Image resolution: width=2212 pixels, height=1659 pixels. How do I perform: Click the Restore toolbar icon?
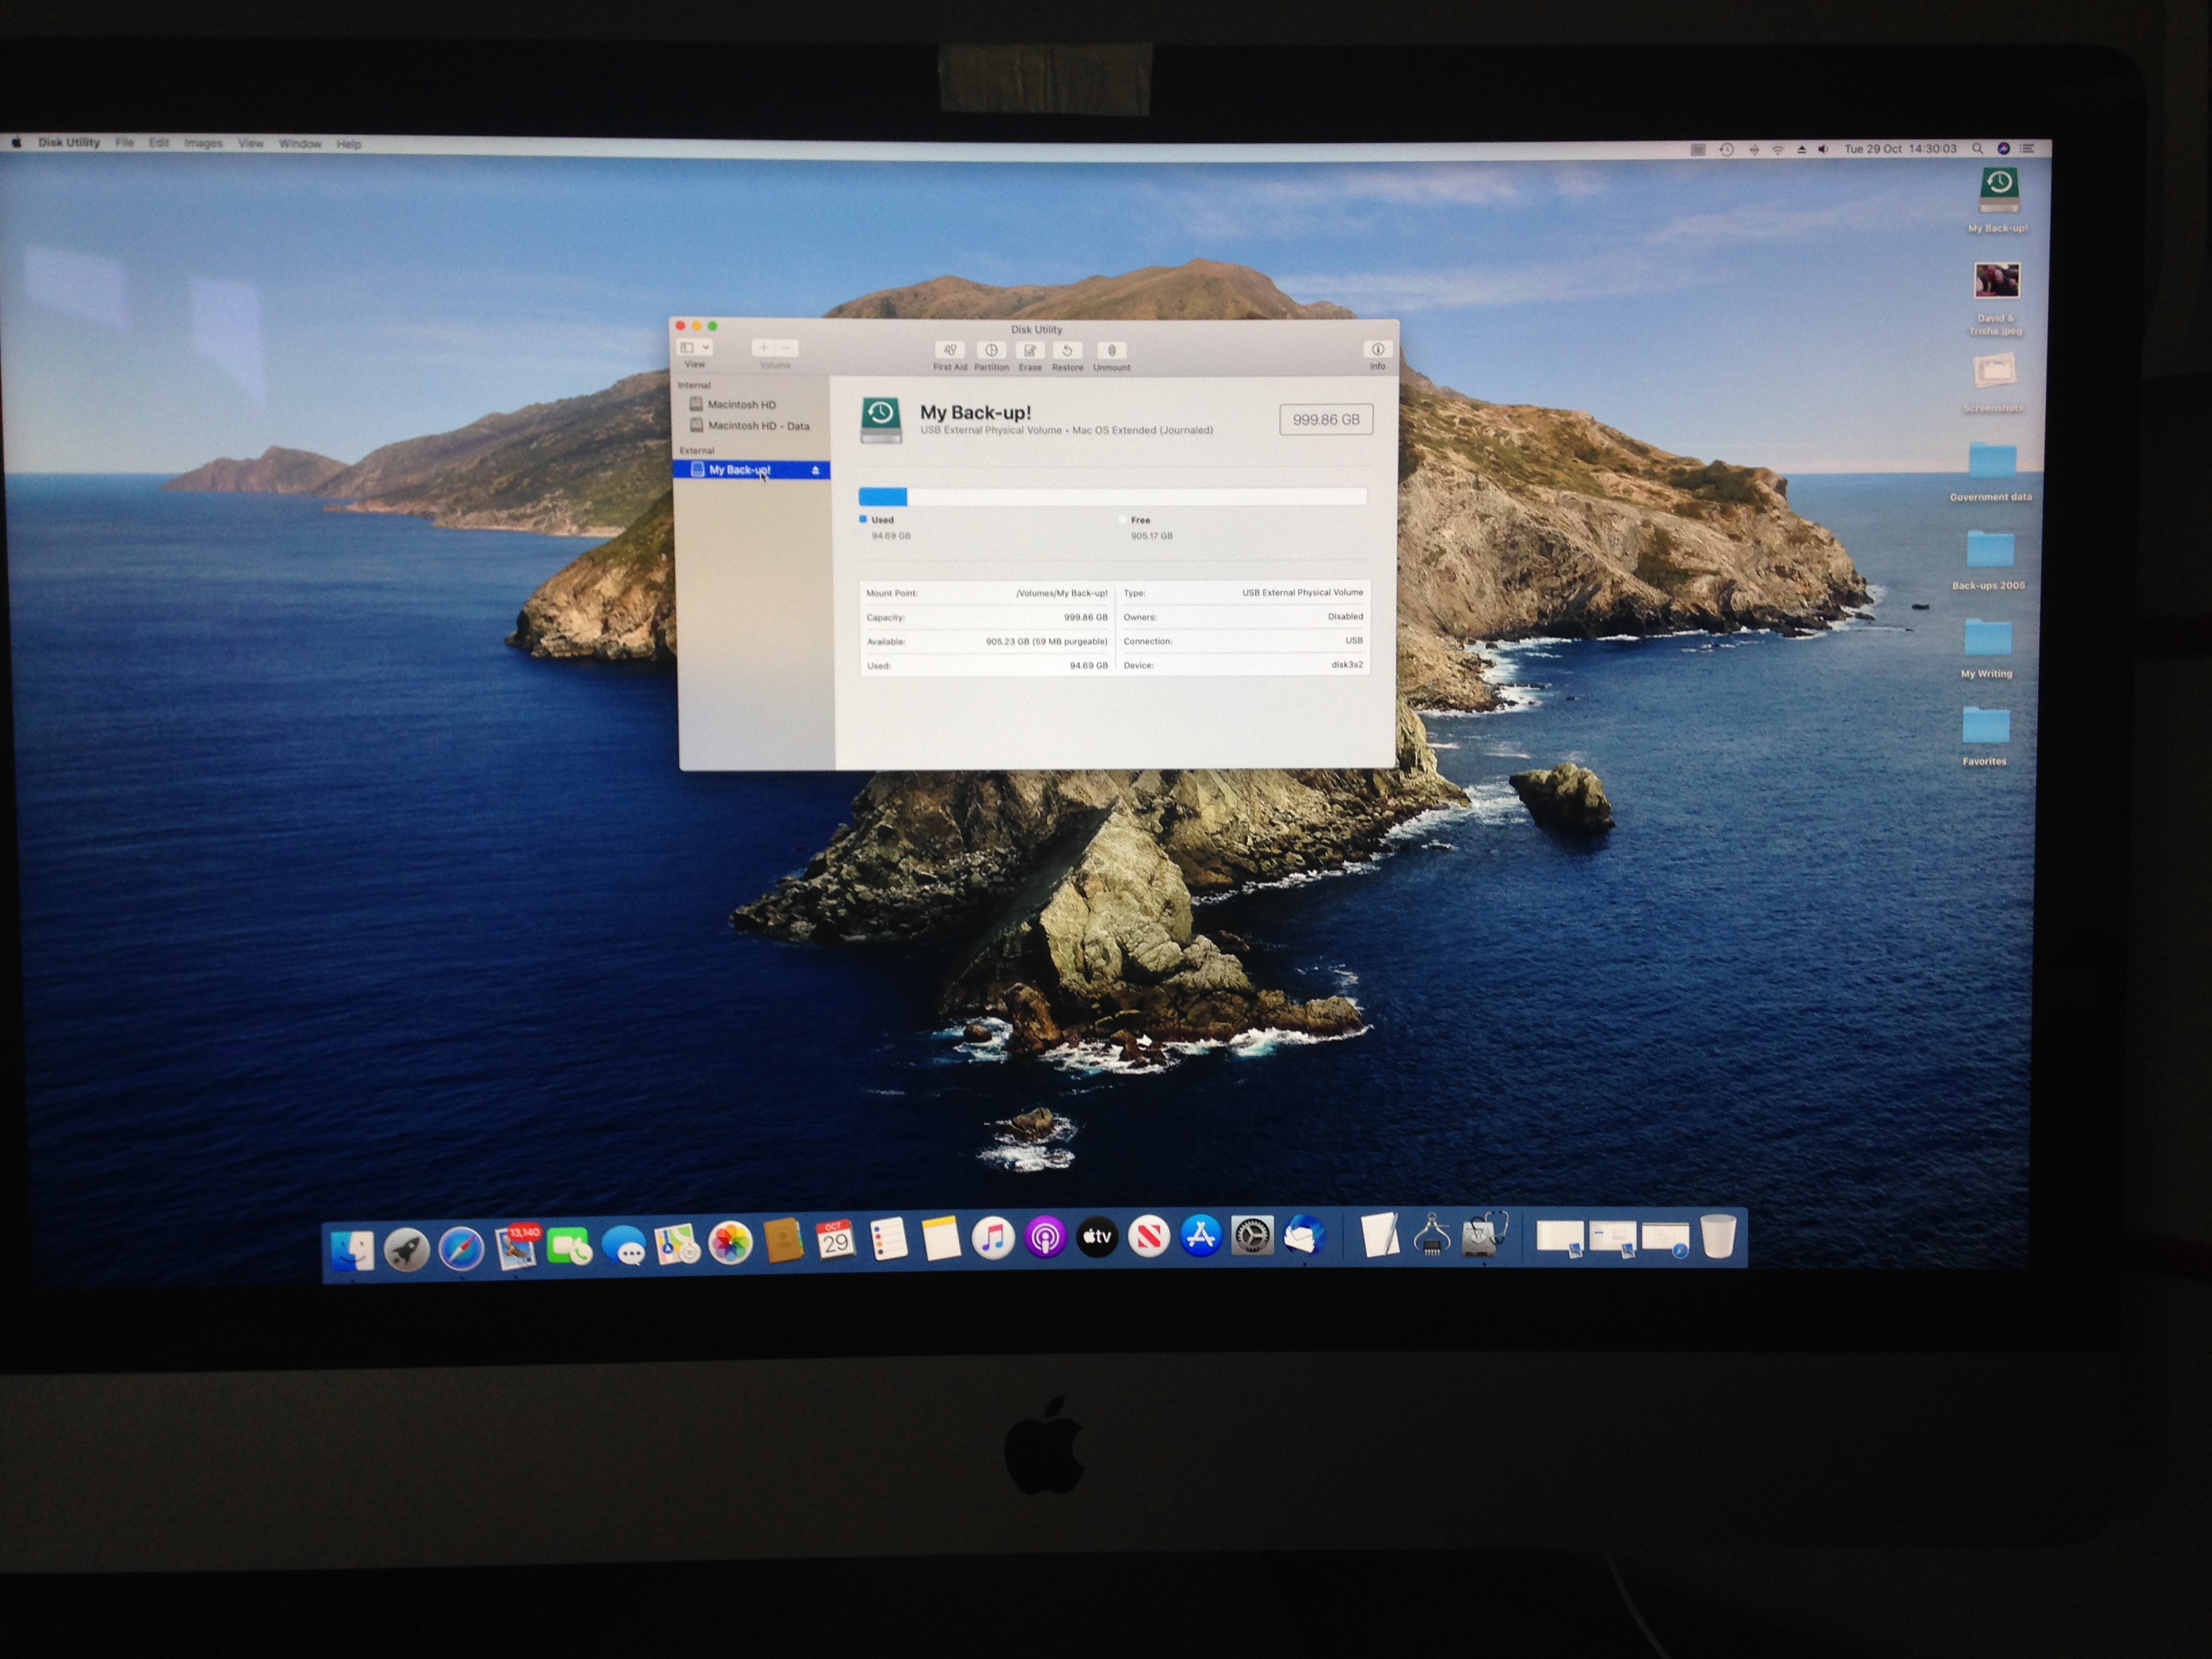[x=1067, y=351]
